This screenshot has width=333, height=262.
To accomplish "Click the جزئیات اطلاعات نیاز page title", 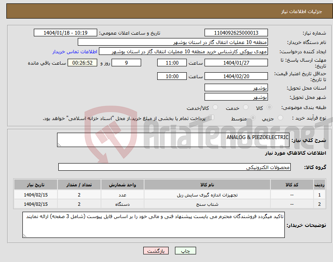I will (x=302, y=11).
